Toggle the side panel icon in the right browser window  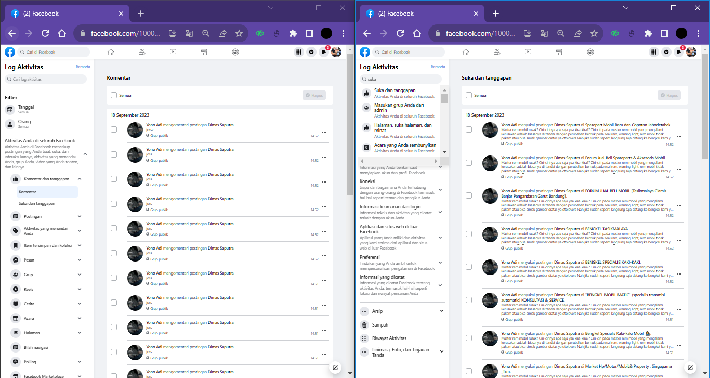pyautogui.click(x=665, y=33)
